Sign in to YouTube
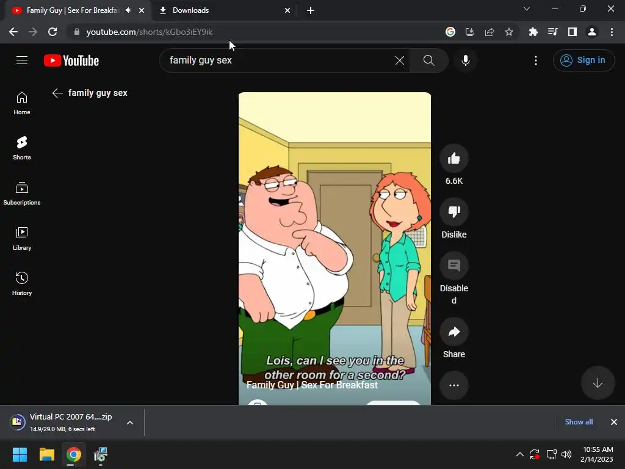Image resolution: width=625 pixels, height=469 pixels. pyautogui.click(x=583, y=60)
